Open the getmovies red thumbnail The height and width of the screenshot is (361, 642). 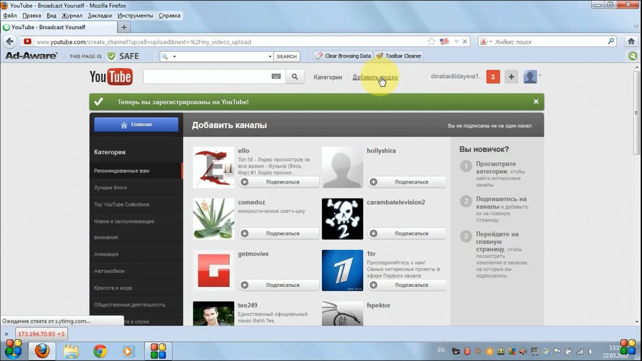coord(214,271)
